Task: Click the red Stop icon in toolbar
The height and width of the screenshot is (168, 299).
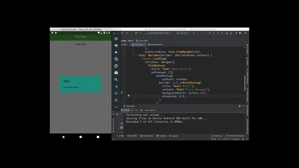Action: (222, 33)
